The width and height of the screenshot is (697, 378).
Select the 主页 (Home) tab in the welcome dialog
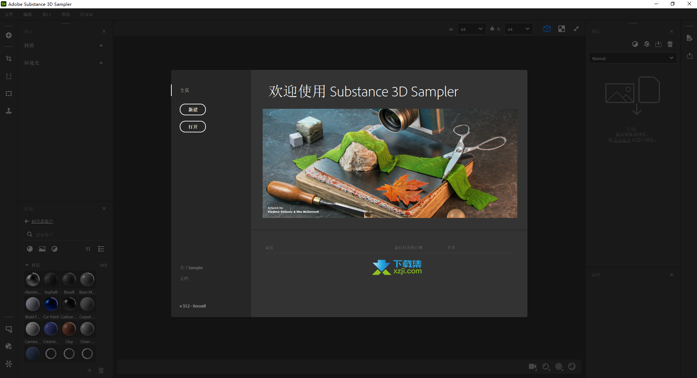pyautogui.click(x=184, y=90)
